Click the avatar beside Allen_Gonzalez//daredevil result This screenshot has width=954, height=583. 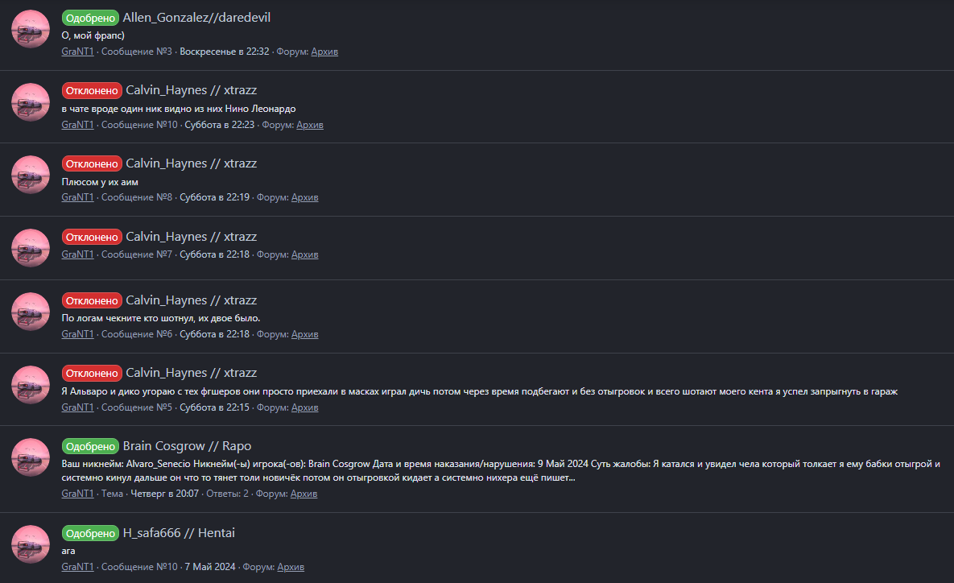[31, 30]
